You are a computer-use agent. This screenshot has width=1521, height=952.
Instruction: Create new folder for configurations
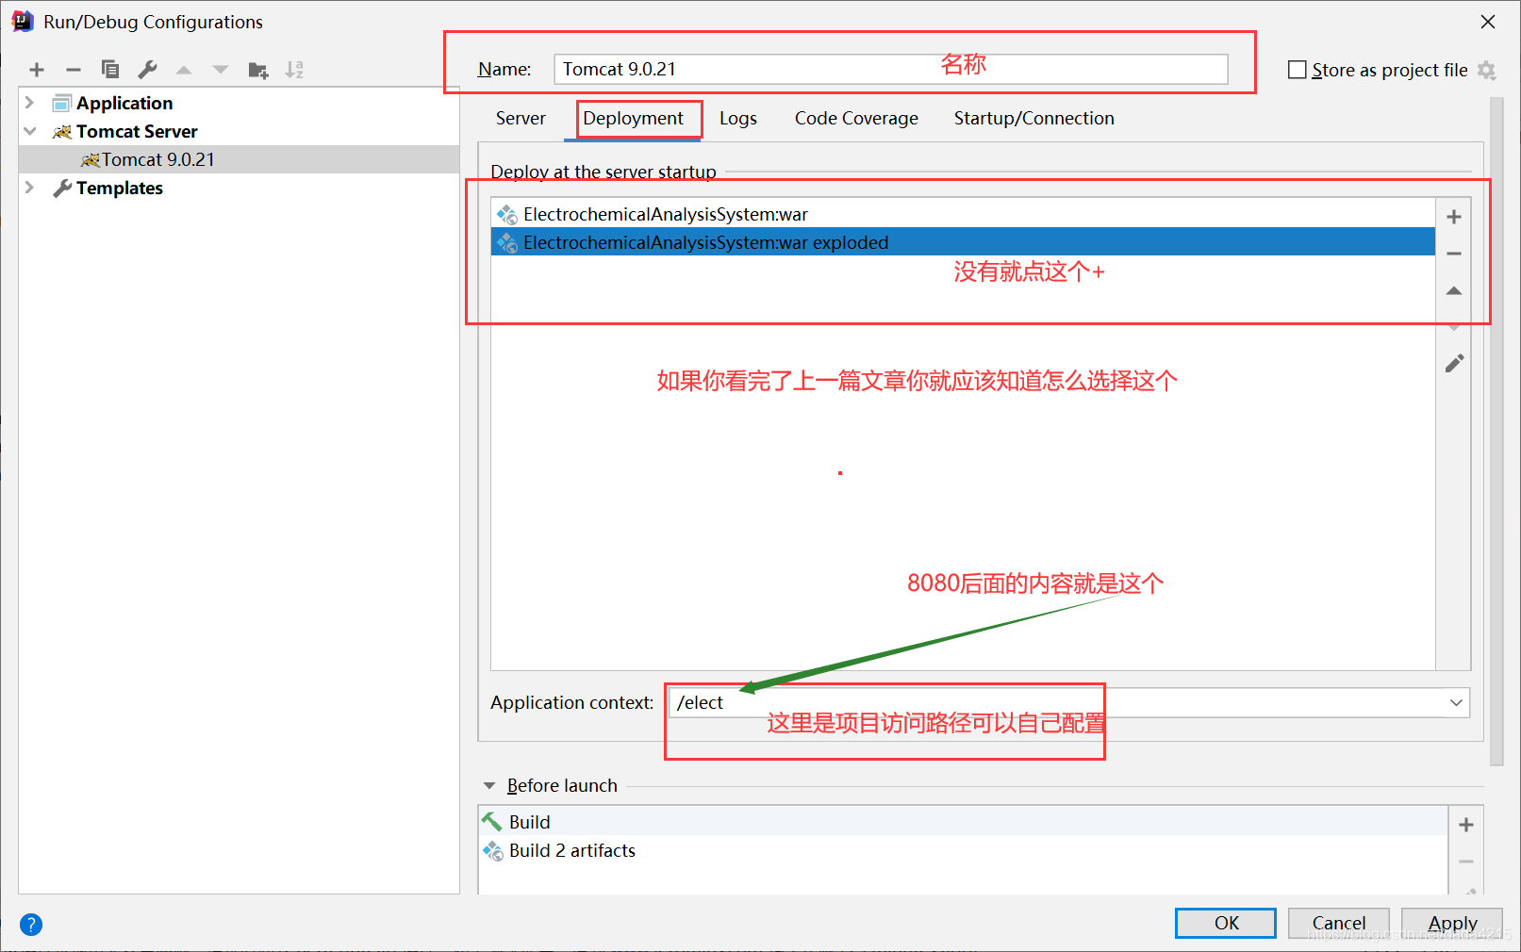pyautogui.click(x=258, y=70)
